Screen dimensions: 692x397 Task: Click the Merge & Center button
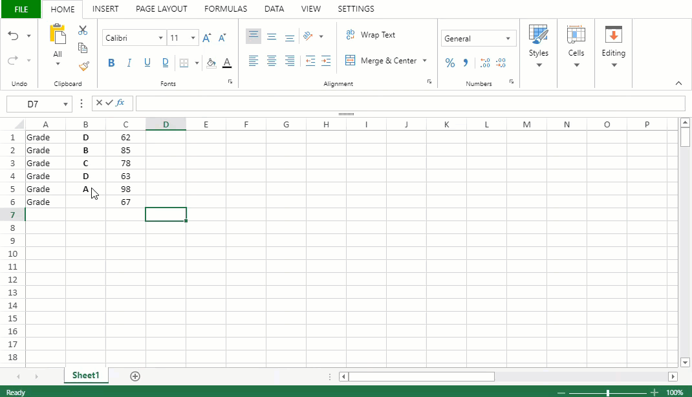(x=380, y=60)
